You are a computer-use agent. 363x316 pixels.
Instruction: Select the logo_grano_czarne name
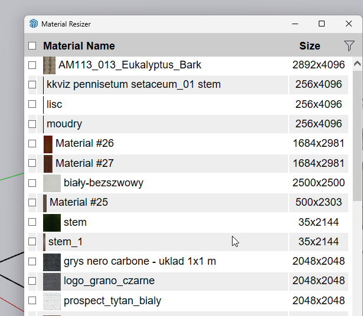click(x=109, y=281)
